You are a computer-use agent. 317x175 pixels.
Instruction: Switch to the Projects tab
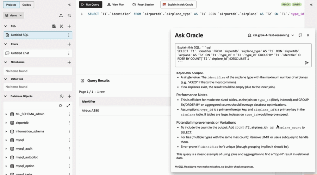click(x=11, y=5)
